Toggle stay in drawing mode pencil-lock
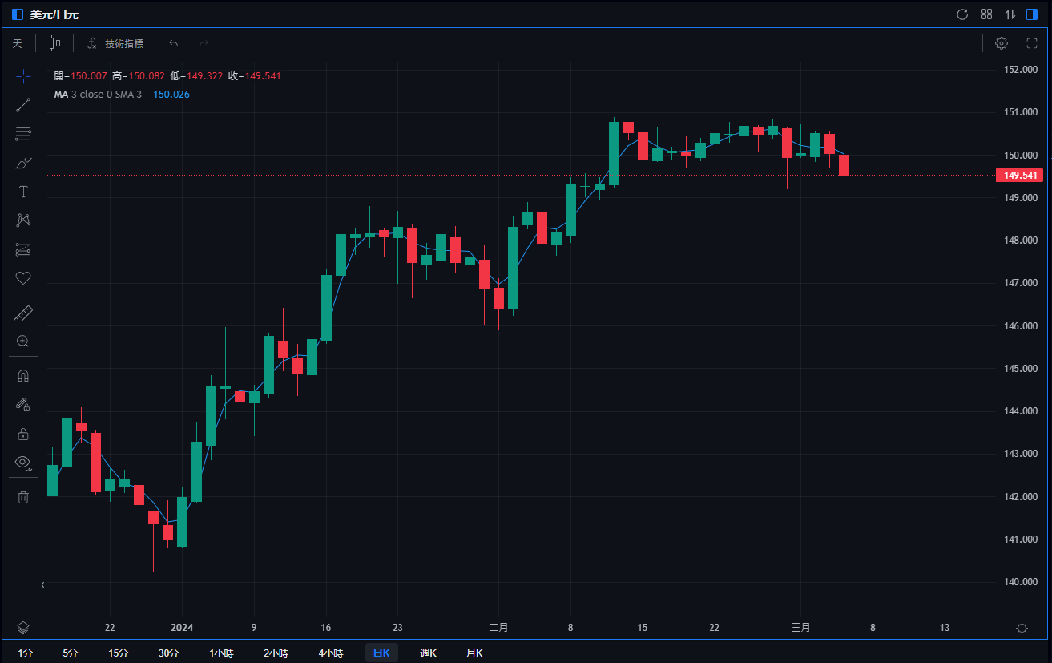The height and width of the screenshot is (663, 1052). click(23, 405)
